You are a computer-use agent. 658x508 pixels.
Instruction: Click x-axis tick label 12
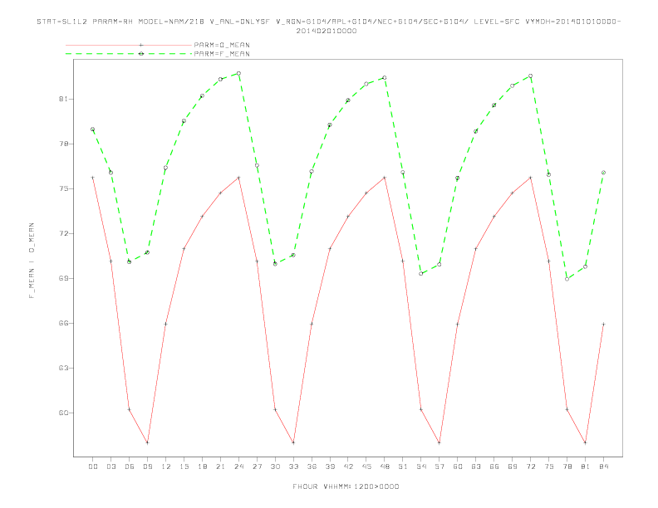point(166,466)
